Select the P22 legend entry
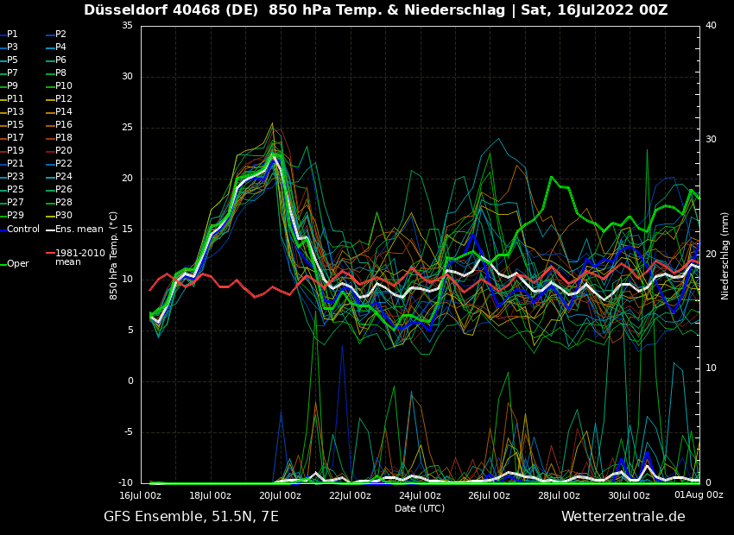 pos(64,164)
